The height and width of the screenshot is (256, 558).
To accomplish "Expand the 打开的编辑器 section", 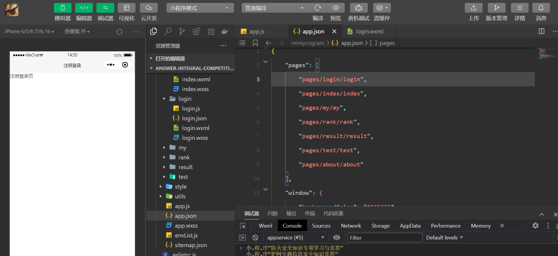I will [191, 58].
